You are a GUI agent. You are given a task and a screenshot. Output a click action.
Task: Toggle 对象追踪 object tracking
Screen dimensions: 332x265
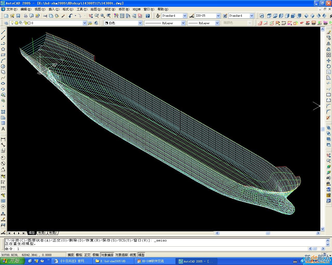pyautogui.click(x=122, y=255)
